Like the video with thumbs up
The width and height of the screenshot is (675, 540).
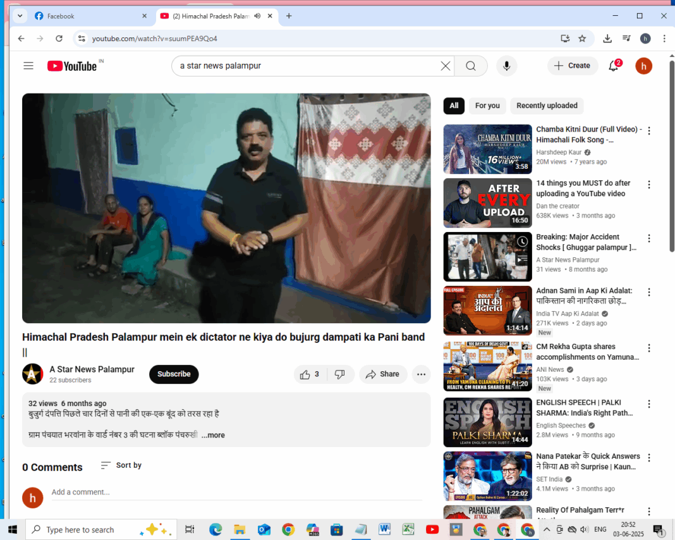[x=309, y=374]
